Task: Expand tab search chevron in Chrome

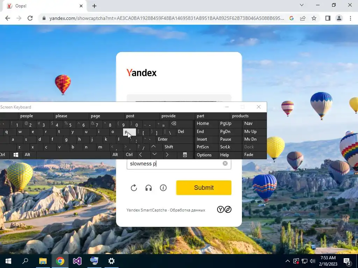Action: coord(302,5)
